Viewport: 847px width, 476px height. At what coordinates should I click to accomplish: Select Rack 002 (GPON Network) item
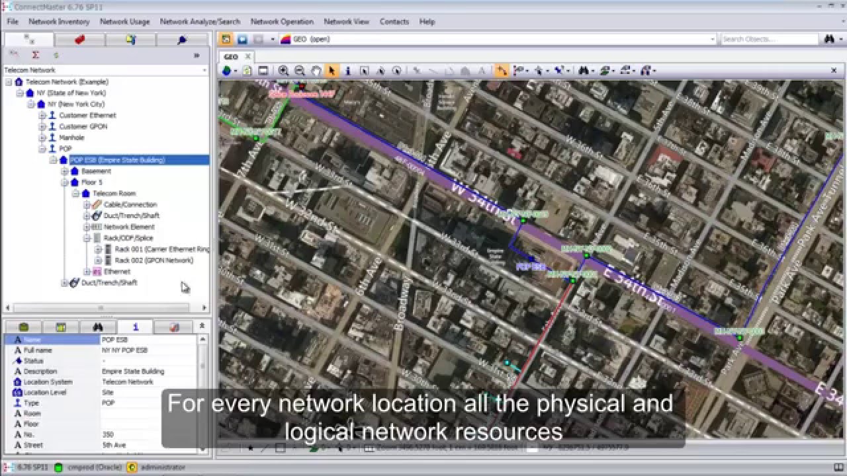pos(154,260)
